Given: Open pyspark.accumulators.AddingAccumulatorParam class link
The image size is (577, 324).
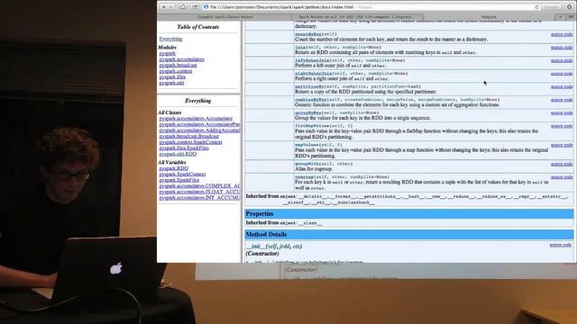Looking at the screenshot, I should (199, 130).
